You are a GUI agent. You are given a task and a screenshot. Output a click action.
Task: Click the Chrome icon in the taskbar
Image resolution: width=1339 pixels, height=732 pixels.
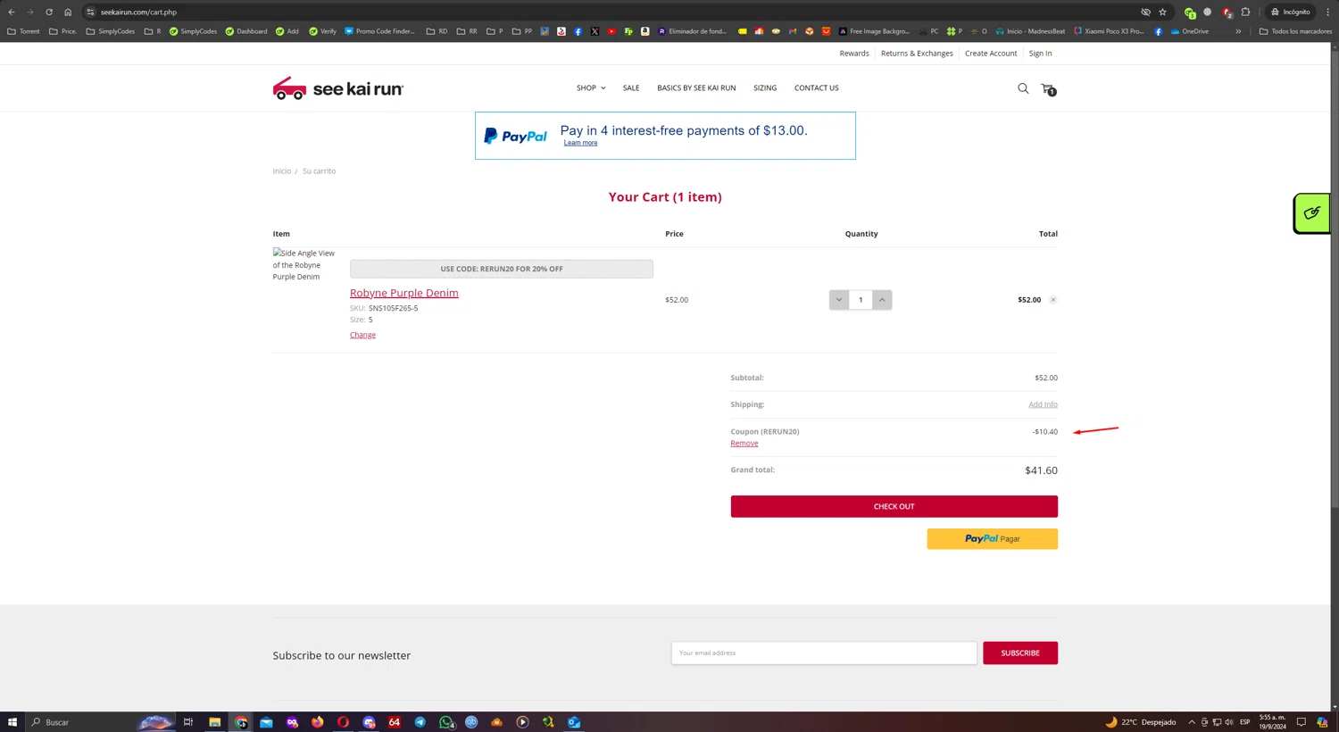[x=241, y=722]
